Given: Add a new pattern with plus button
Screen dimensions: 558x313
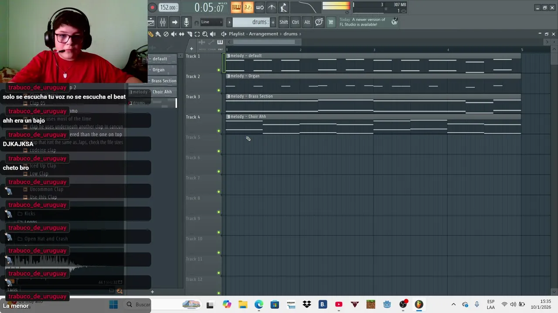Looking at the screenshot, I should coord(273,22).
